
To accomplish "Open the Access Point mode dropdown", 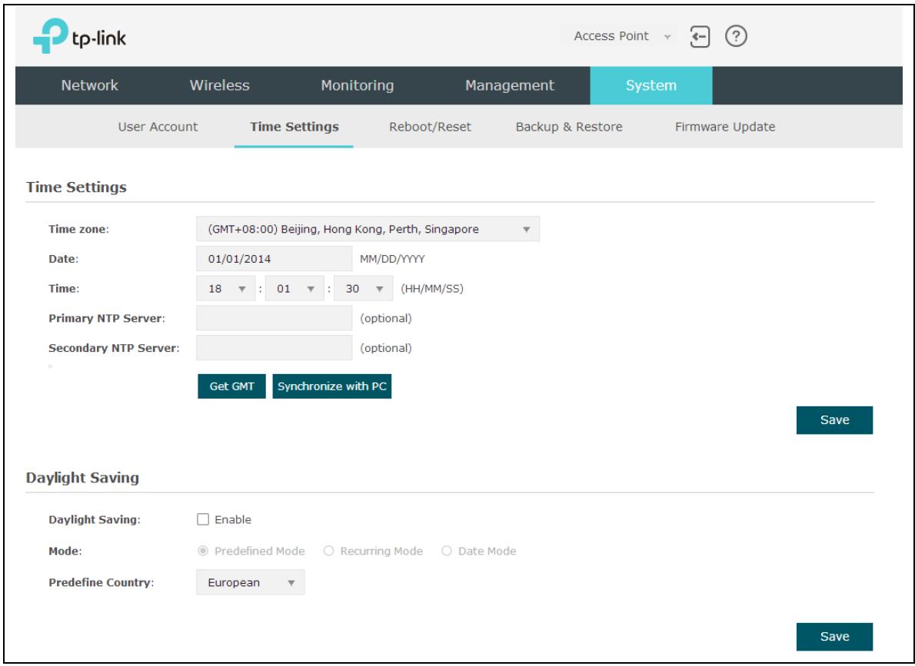I will (621, 36).
